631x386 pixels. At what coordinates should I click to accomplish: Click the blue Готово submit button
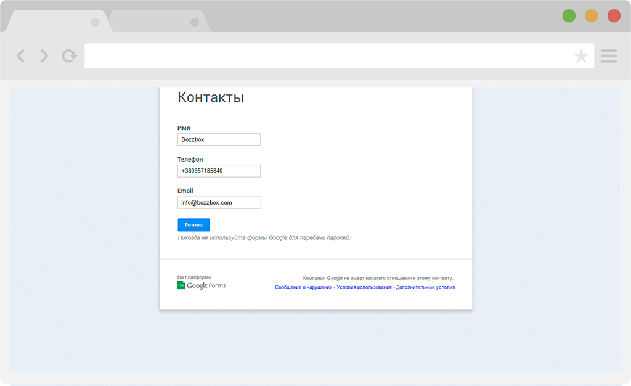point(193,224)
